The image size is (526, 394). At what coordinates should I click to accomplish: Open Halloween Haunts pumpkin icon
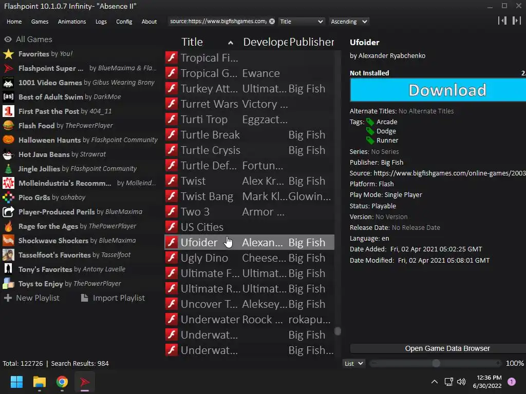coord(8,140)
